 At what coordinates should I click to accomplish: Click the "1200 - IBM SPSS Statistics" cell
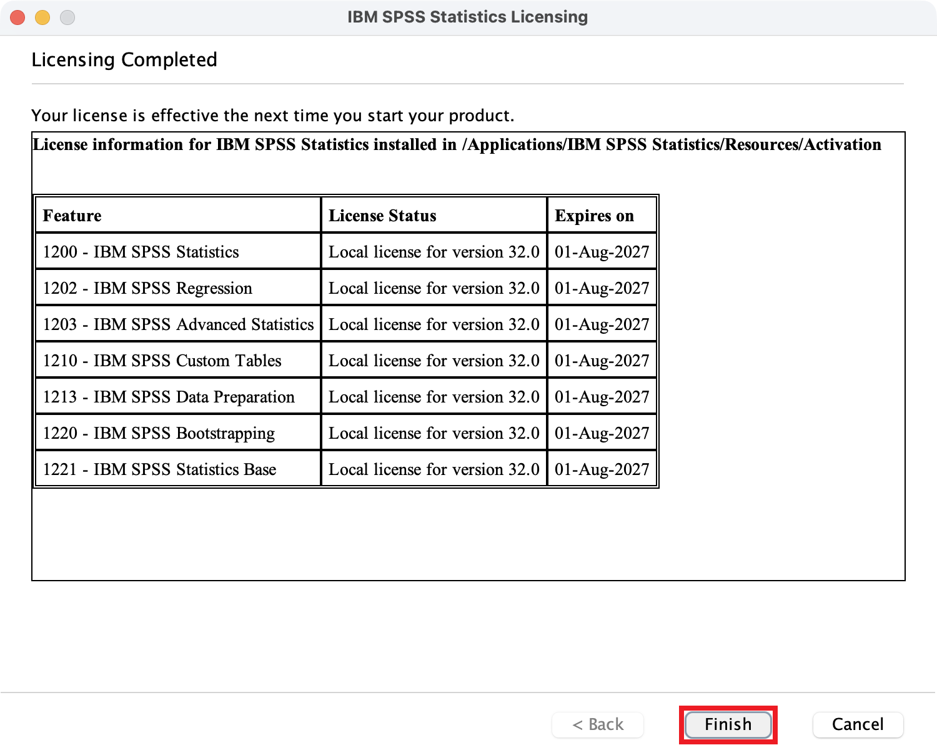click(178, 252)
